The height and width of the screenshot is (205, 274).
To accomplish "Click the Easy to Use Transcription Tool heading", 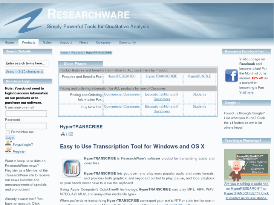I will [x=132, y=146].
